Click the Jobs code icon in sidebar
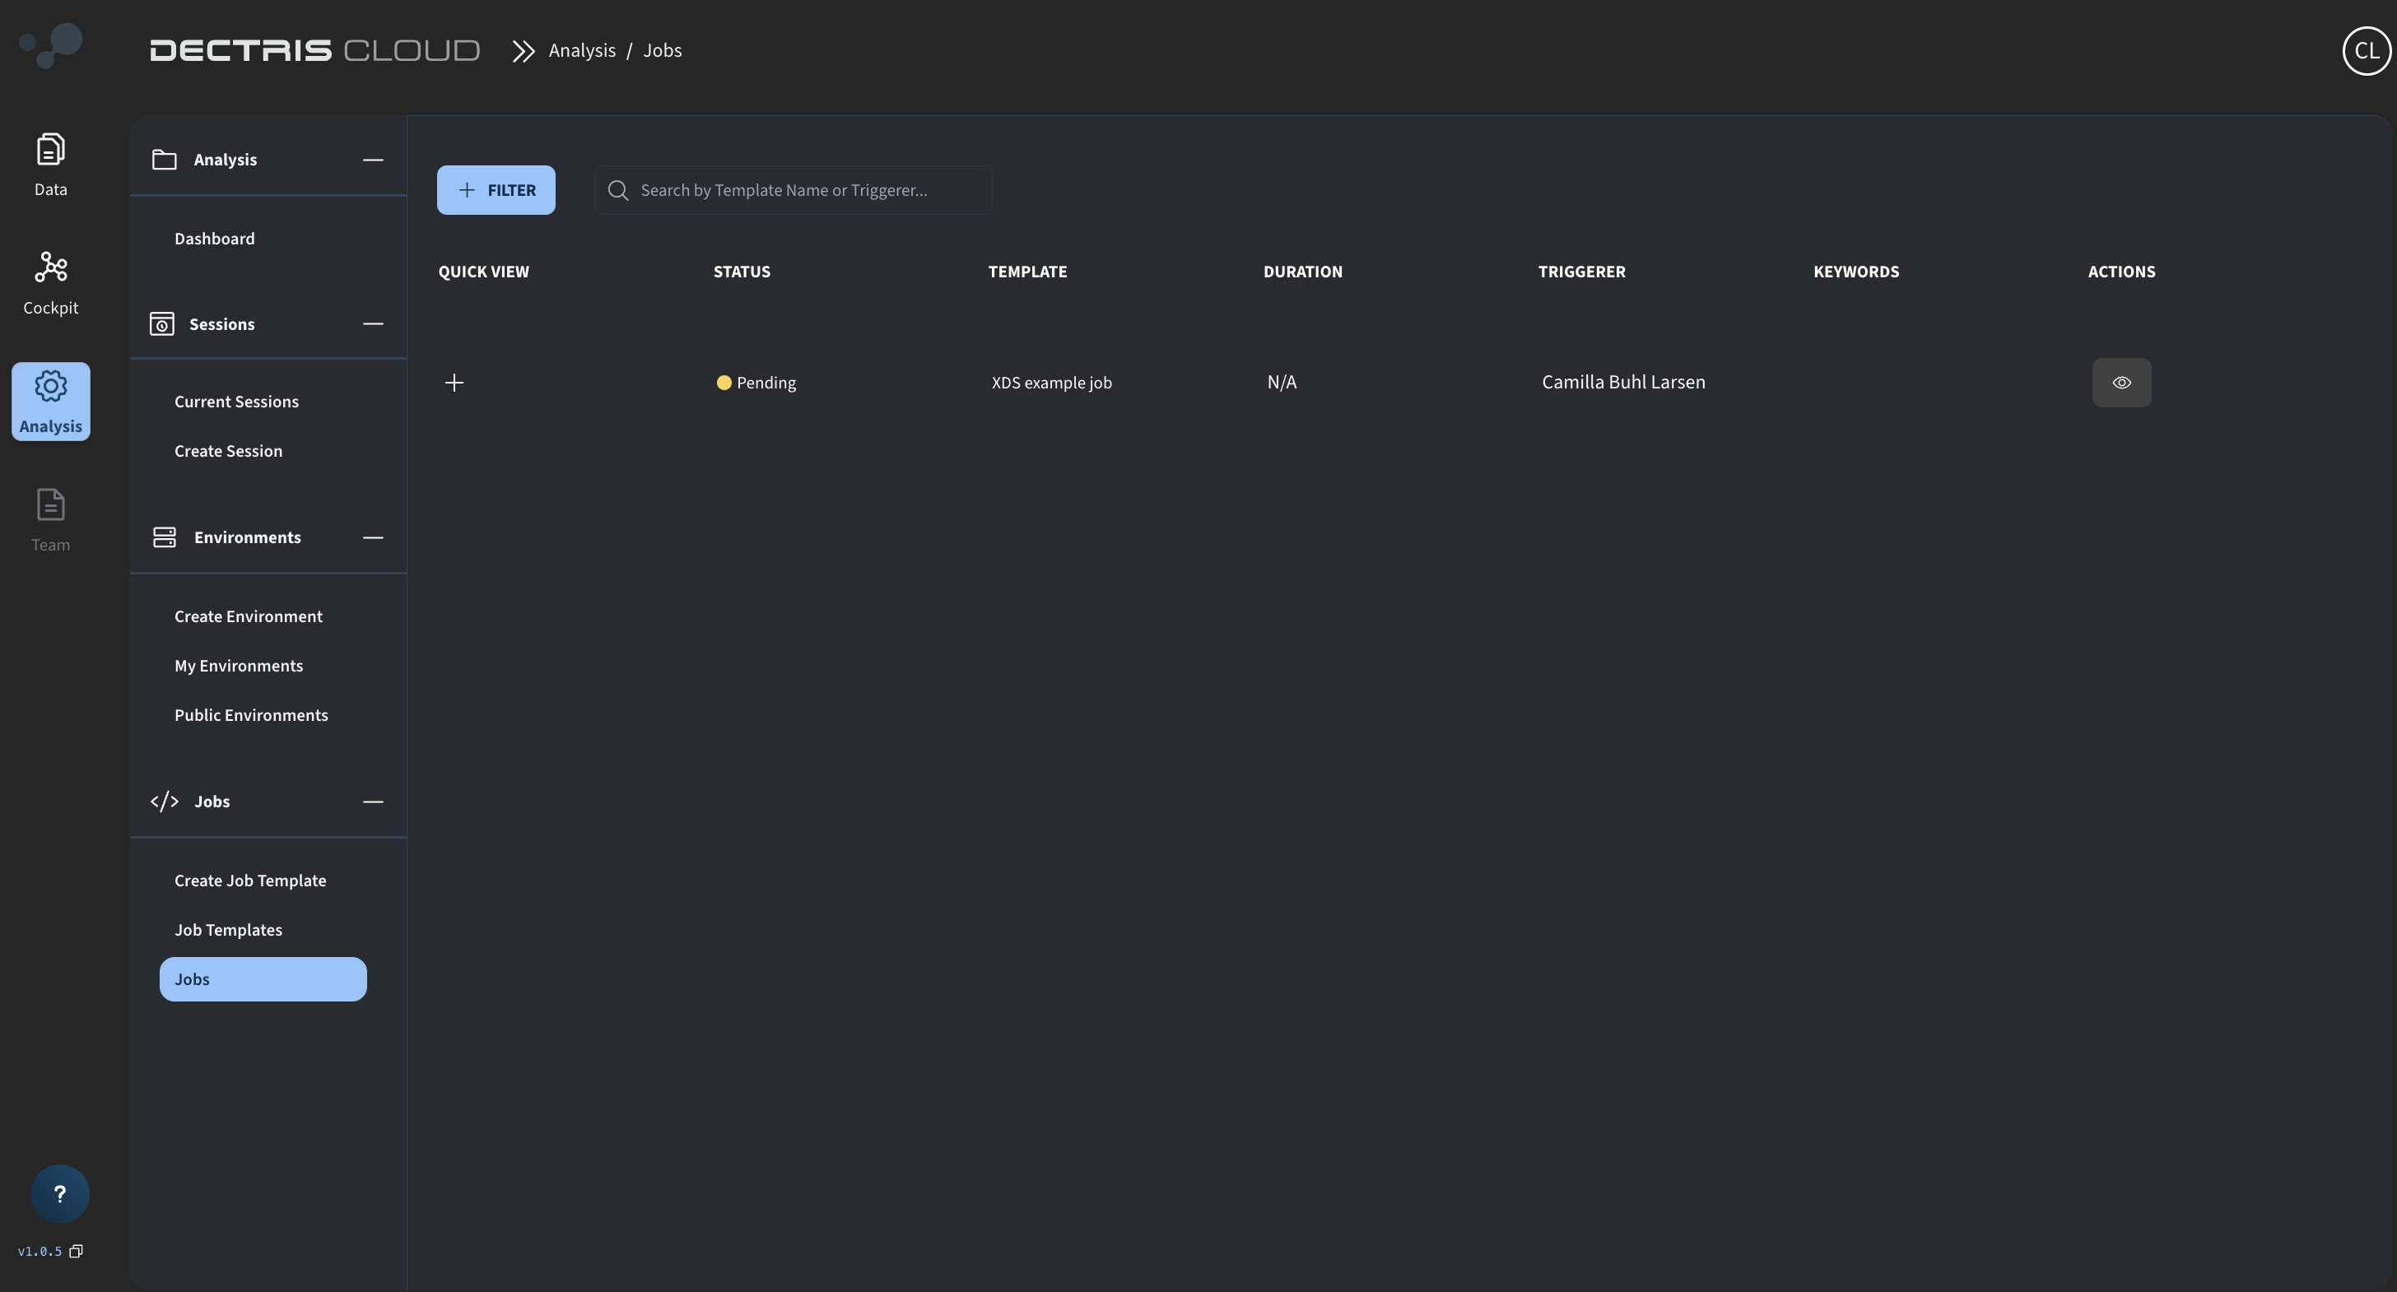 coord(164,801)
